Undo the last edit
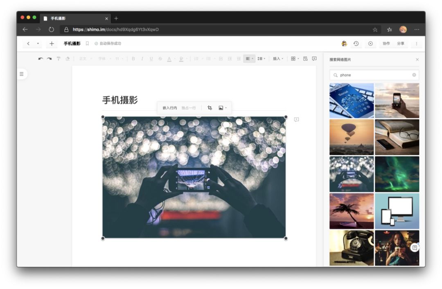Viewport: 442px width, 289px height. pyautogui.click(x=41, y=59)
